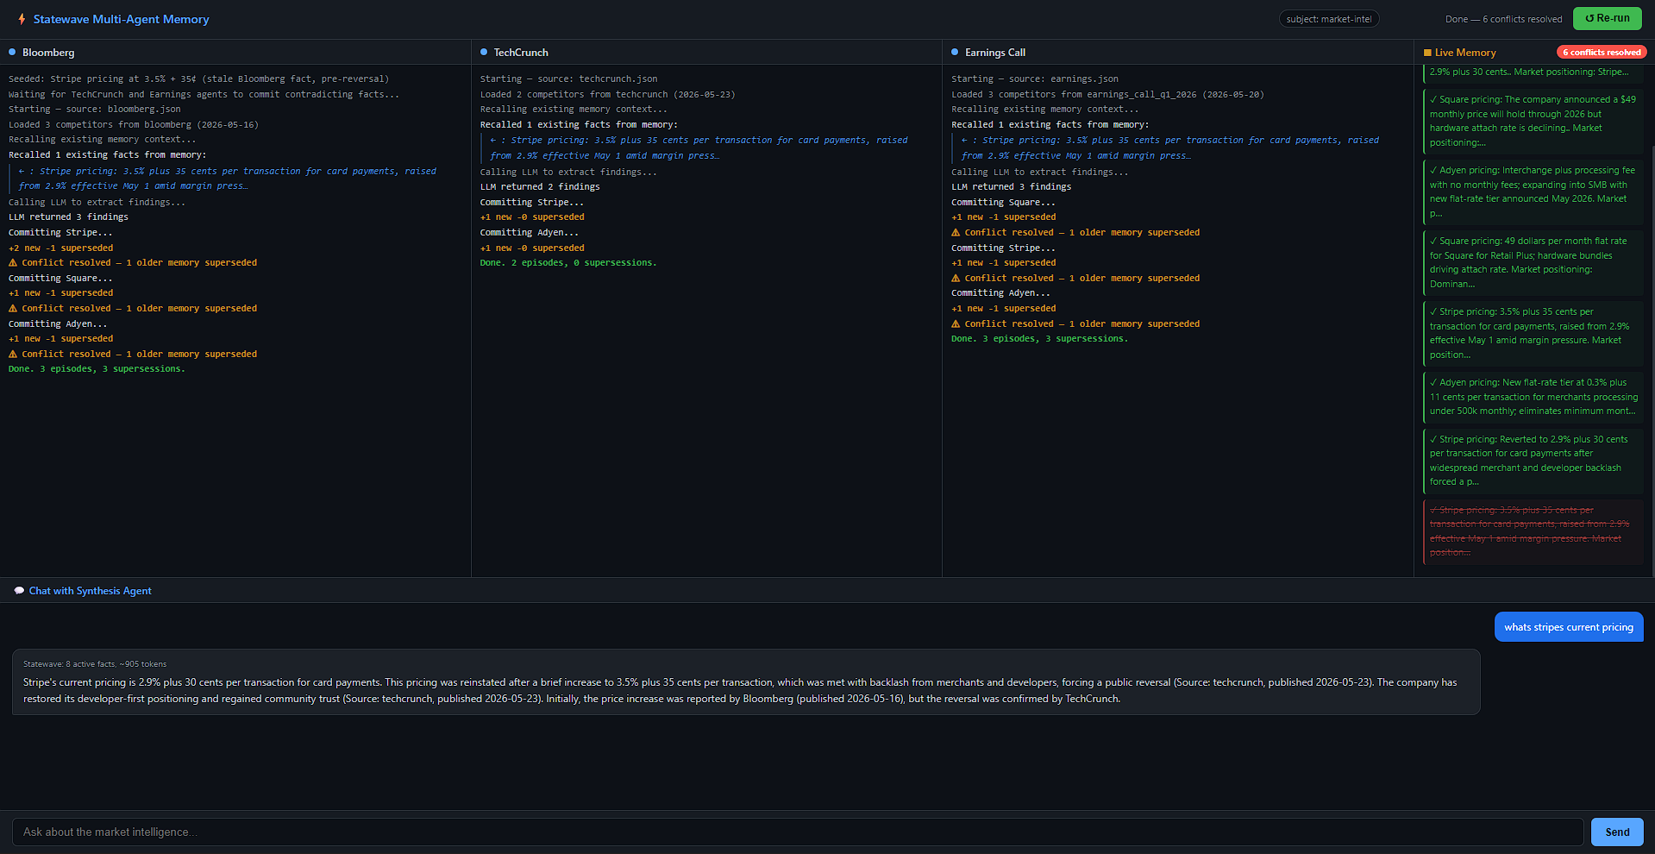Click the Send button
Image resolution: width=1655 pixels, height=854 pixels.
pos(1617,832)
